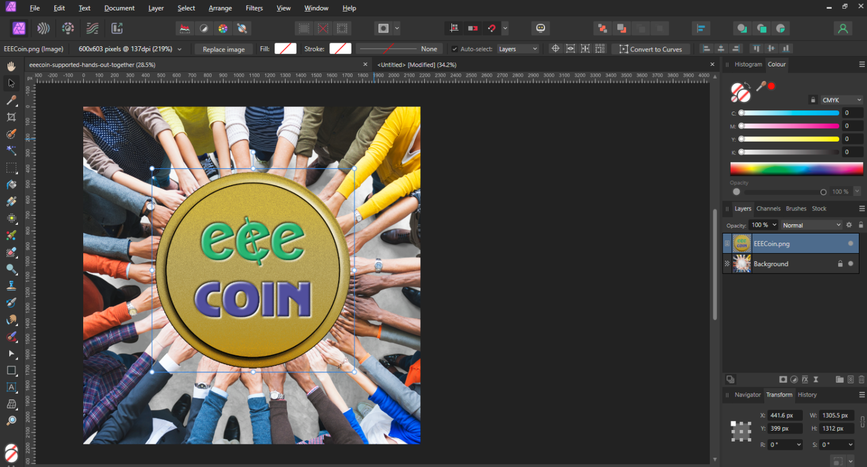Switch to the Channels tab
The height and width of the screenshot is (467, 867).
click(768, 209)
